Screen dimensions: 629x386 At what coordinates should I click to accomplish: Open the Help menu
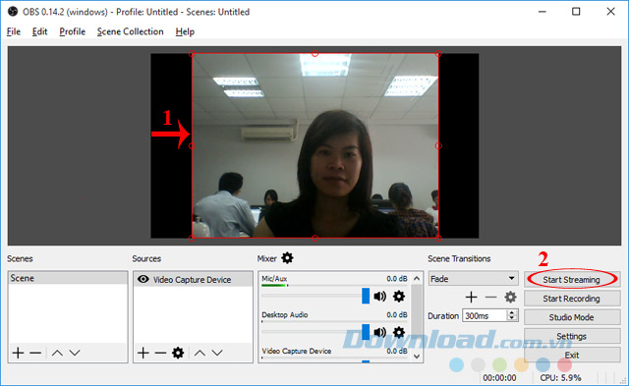(x=185, y=31)
